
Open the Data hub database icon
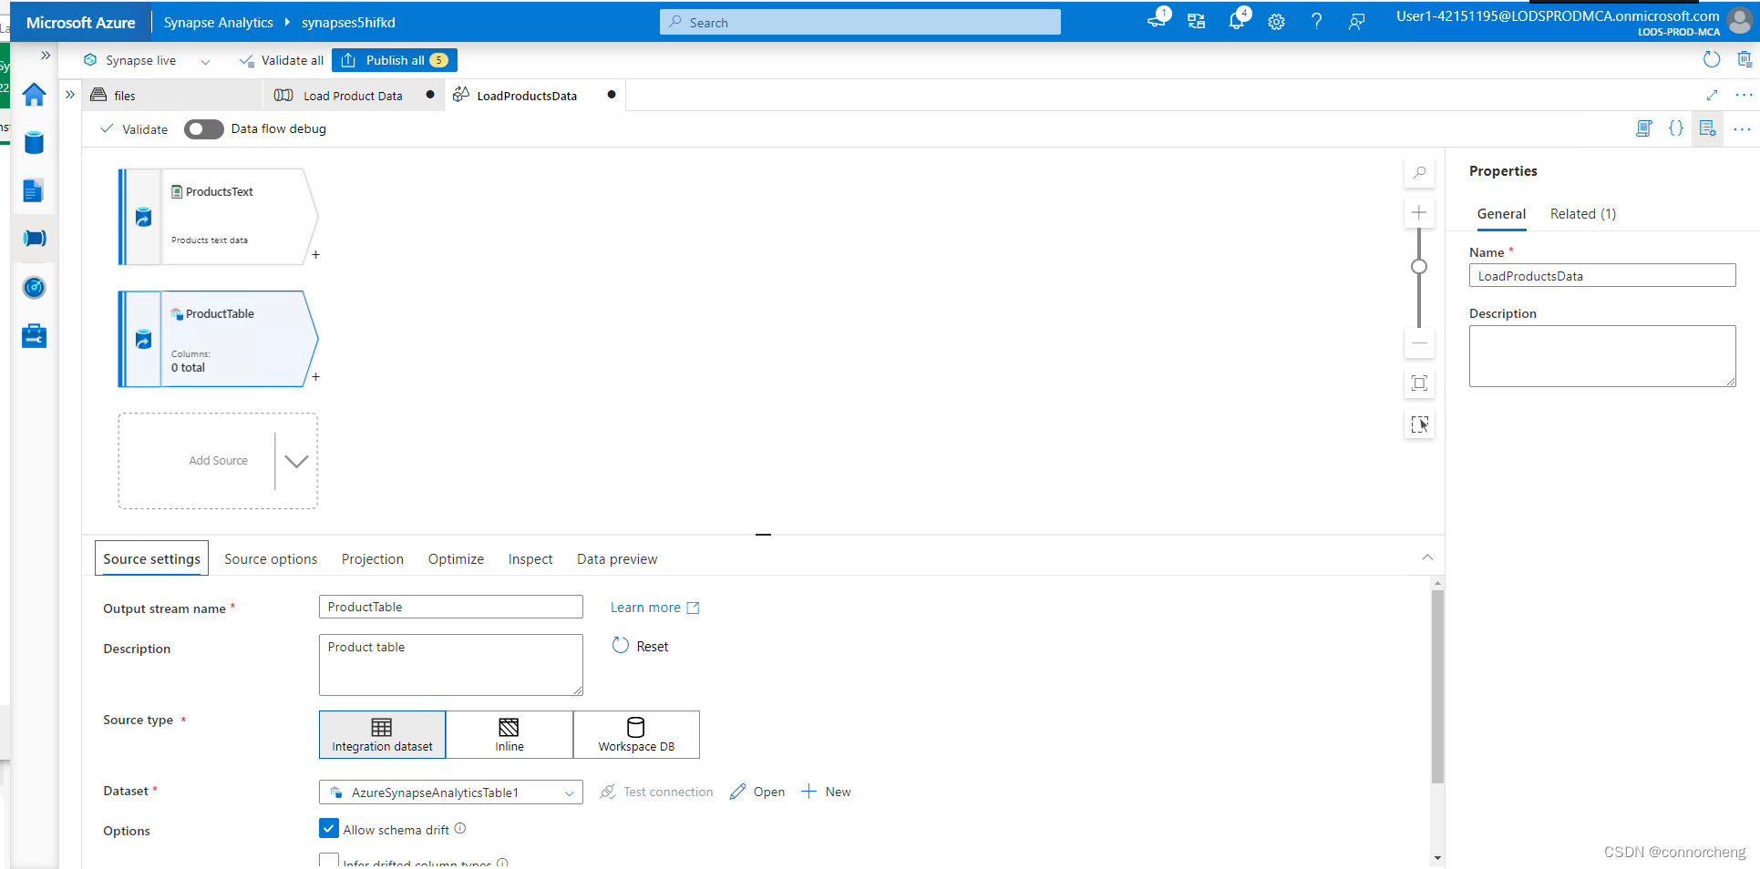pos(34,142)
